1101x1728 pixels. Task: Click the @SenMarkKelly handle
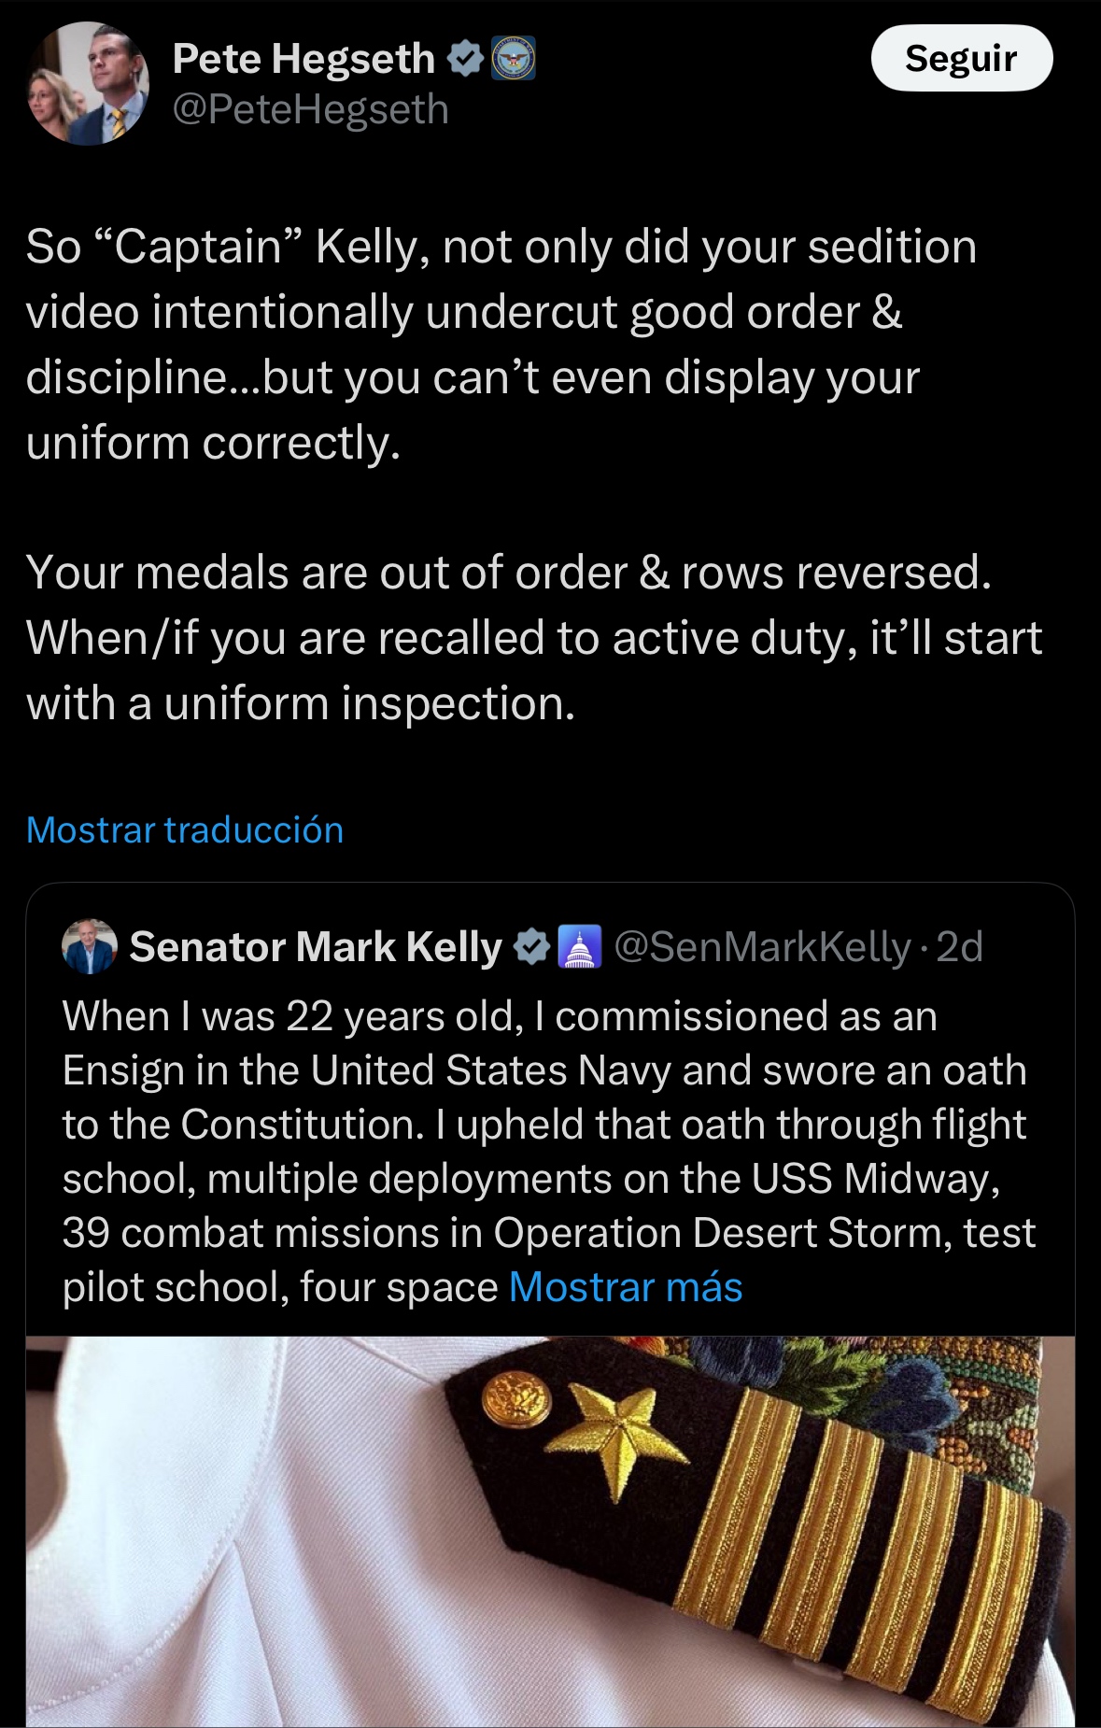[761, 946]
